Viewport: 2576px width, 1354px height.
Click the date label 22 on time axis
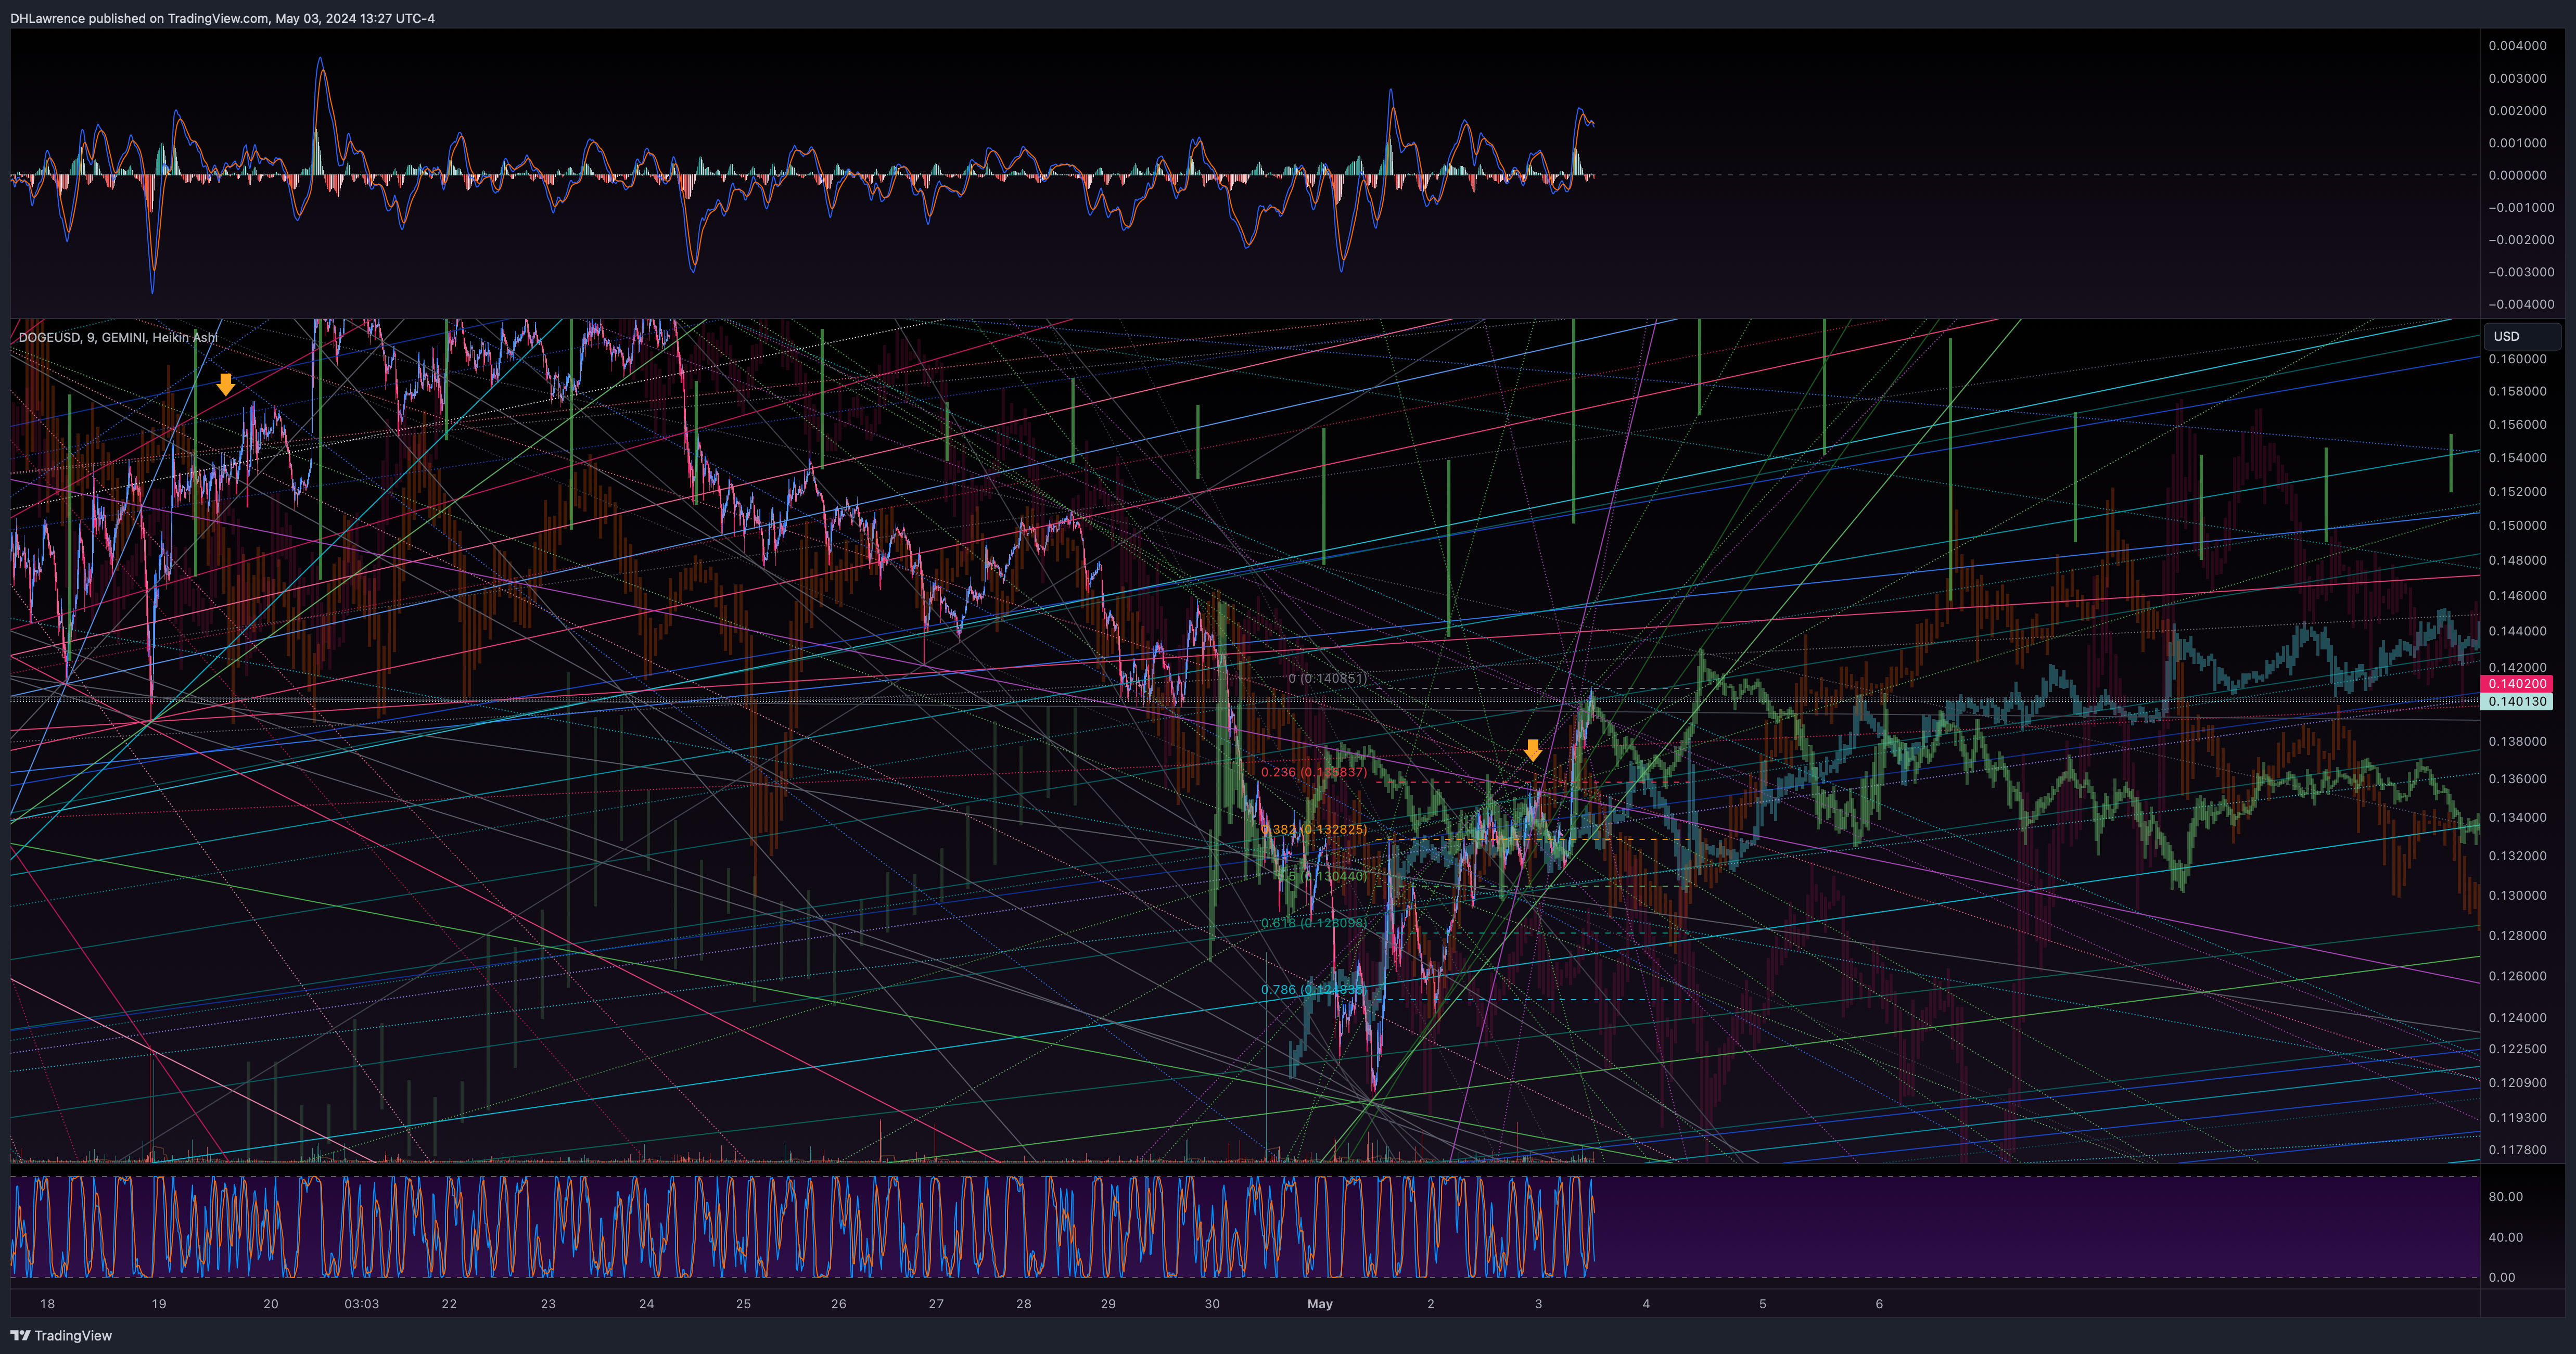click(x=450, y=1304)
